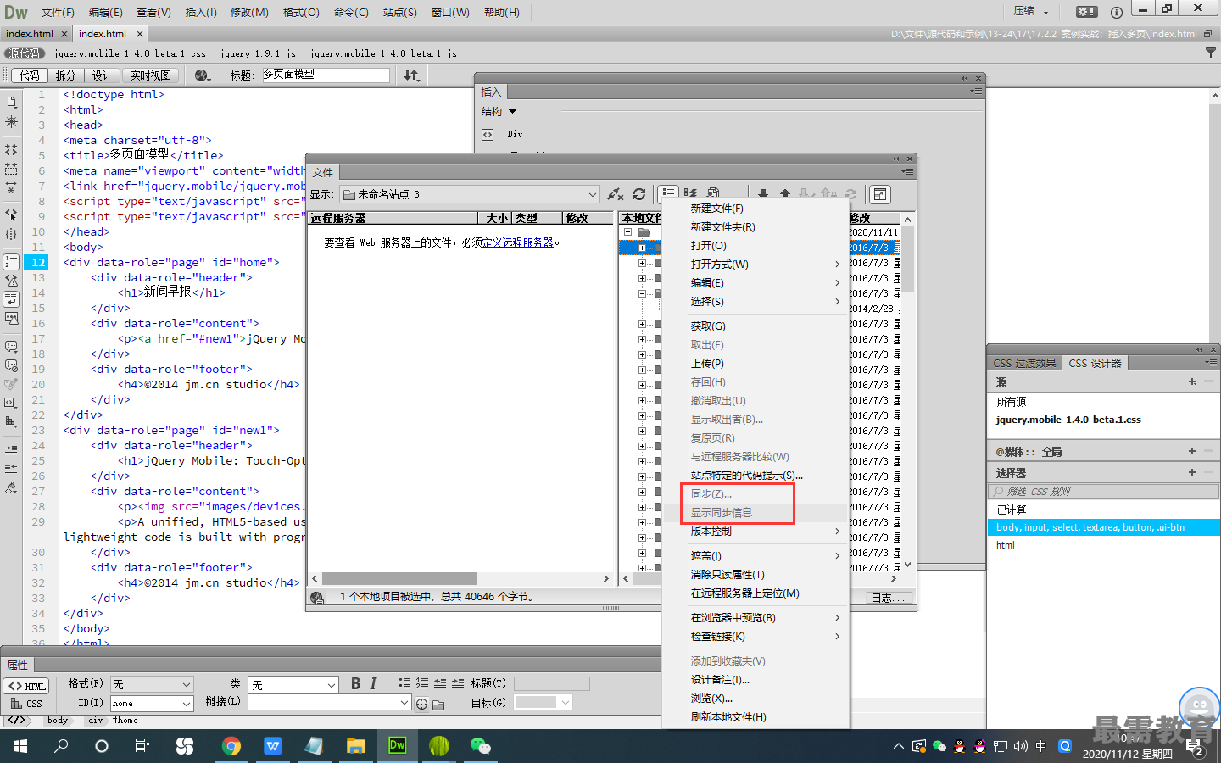
Task: Open the 链接(L) link dropdown
Action: click(x=329, y=703)
